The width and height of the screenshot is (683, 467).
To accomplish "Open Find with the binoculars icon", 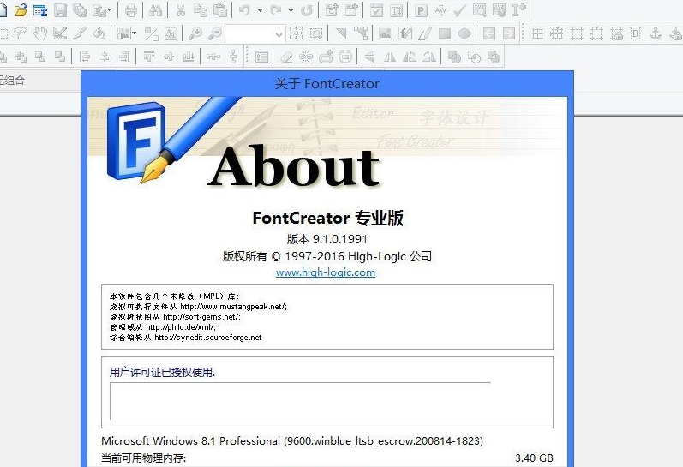I will pyautogui.click(x=155, y=10).
